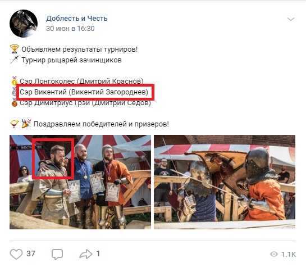
Task: Click the highlighted Сэр Викентий text line
Action: (84, 92)
